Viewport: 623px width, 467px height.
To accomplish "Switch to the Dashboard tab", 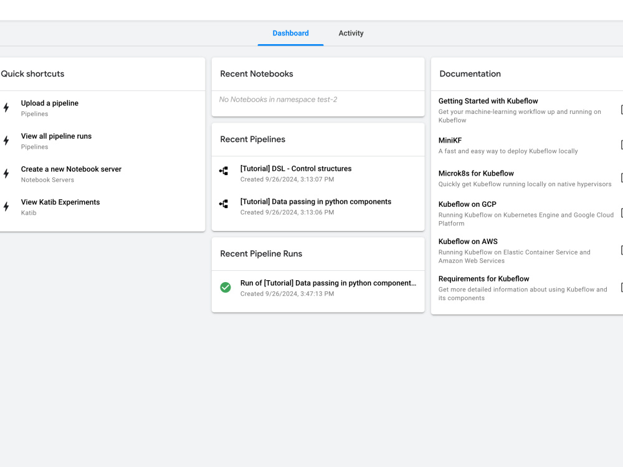I will (x=290, y=34).
